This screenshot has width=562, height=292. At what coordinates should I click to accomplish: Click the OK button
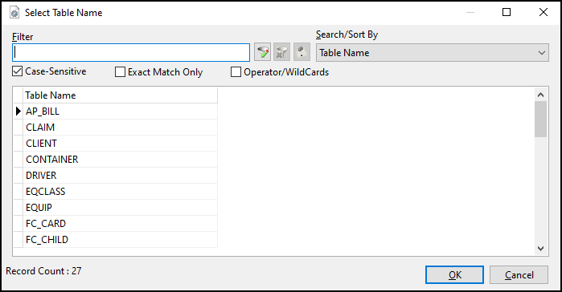tap(454, 275)
